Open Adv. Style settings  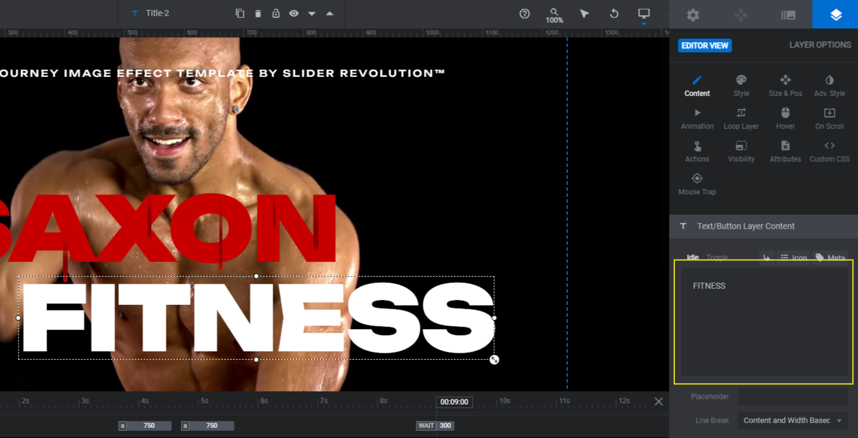pos(829,86)
